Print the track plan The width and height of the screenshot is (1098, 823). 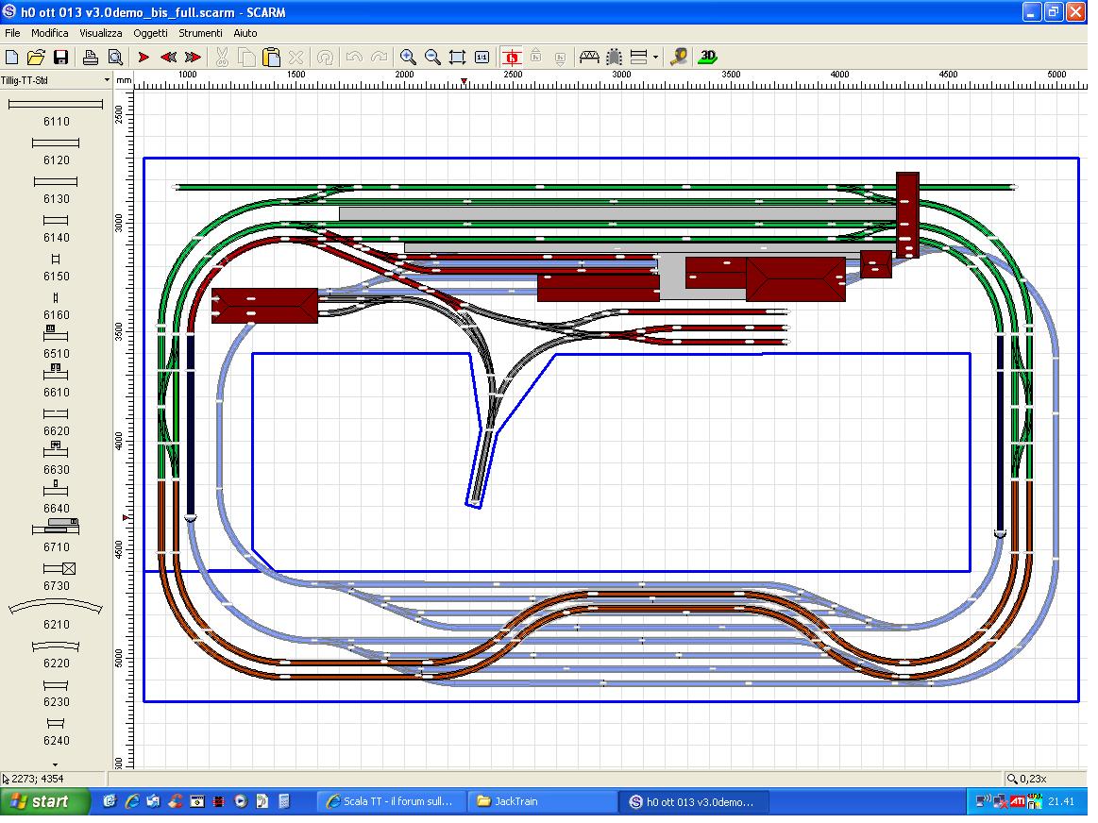click(91, 58)
